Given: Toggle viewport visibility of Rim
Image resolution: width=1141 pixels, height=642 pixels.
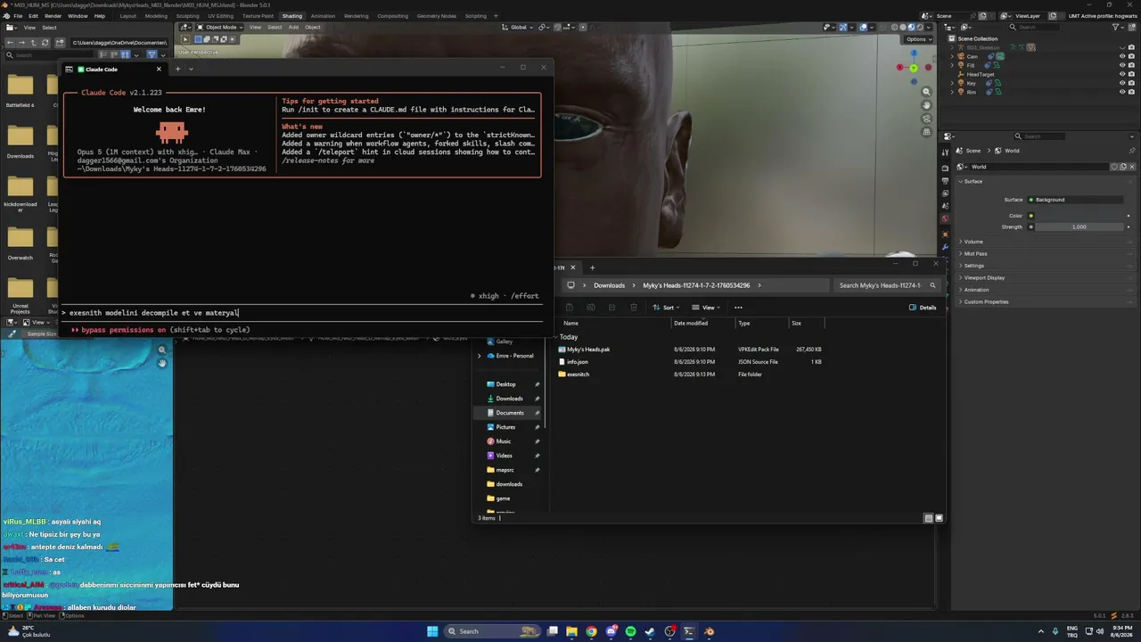Looking at the screenshot, I should pyautogui.click(x=1121, y=92).
